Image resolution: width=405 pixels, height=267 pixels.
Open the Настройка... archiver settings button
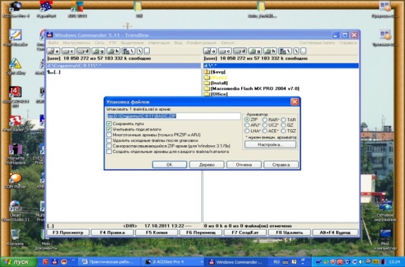pyautogui.click(x=270, y=145)
